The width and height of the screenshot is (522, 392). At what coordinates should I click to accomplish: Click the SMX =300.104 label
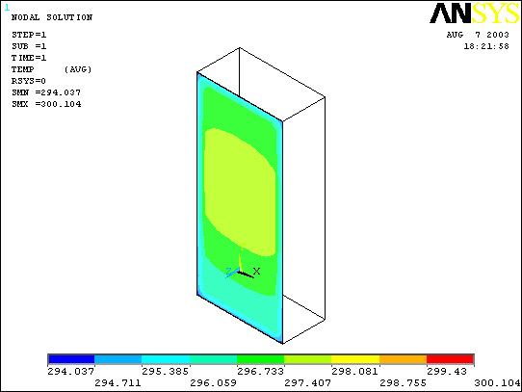(46, 104)
